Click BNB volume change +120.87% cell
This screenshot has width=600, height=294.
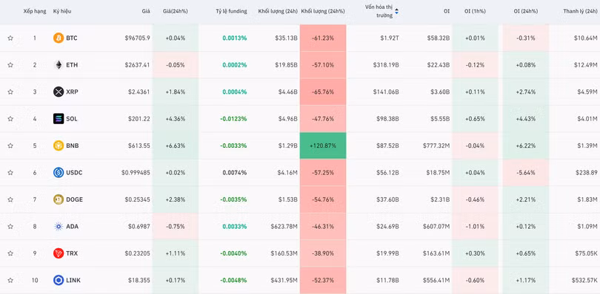323,146
